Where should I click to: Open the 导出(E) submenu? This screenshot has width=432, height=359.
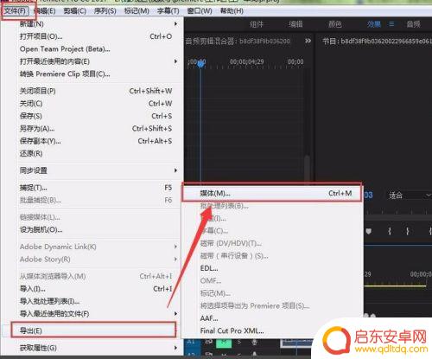[x=93, y=330]
